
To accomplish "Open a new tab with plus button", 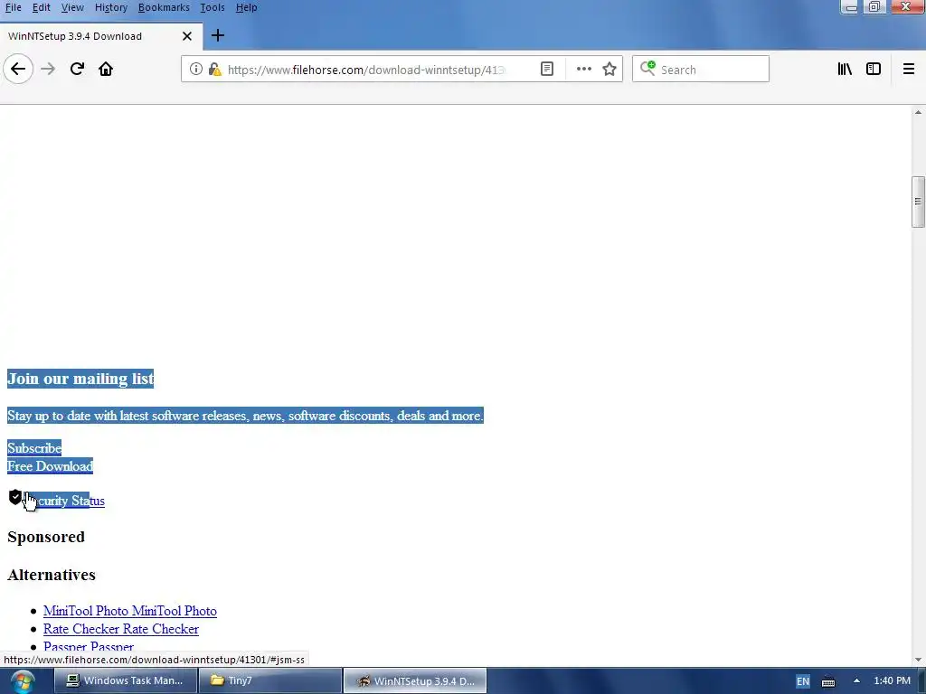I will pyautogui.click(x=217, y=35).
